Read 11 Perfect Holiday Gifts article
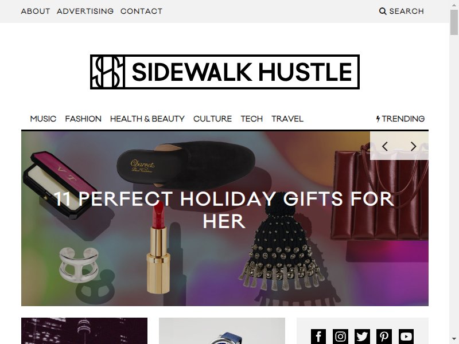The width and height of the screenshot is (459, 344). point(224,210)
